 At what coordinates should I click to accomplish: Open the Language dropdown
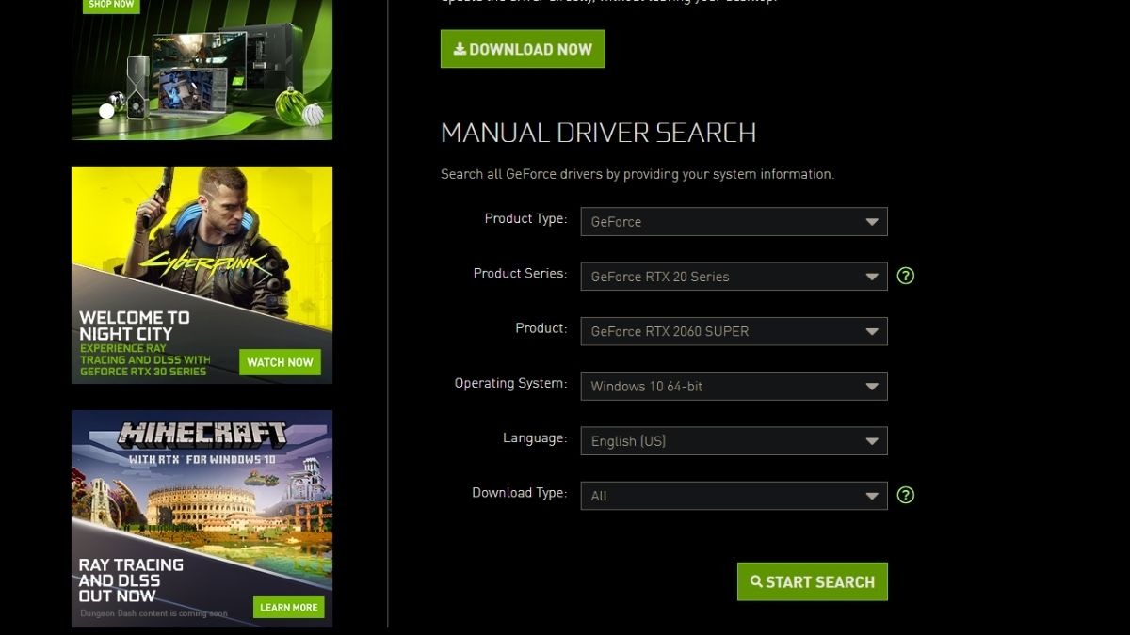(734, 440)
